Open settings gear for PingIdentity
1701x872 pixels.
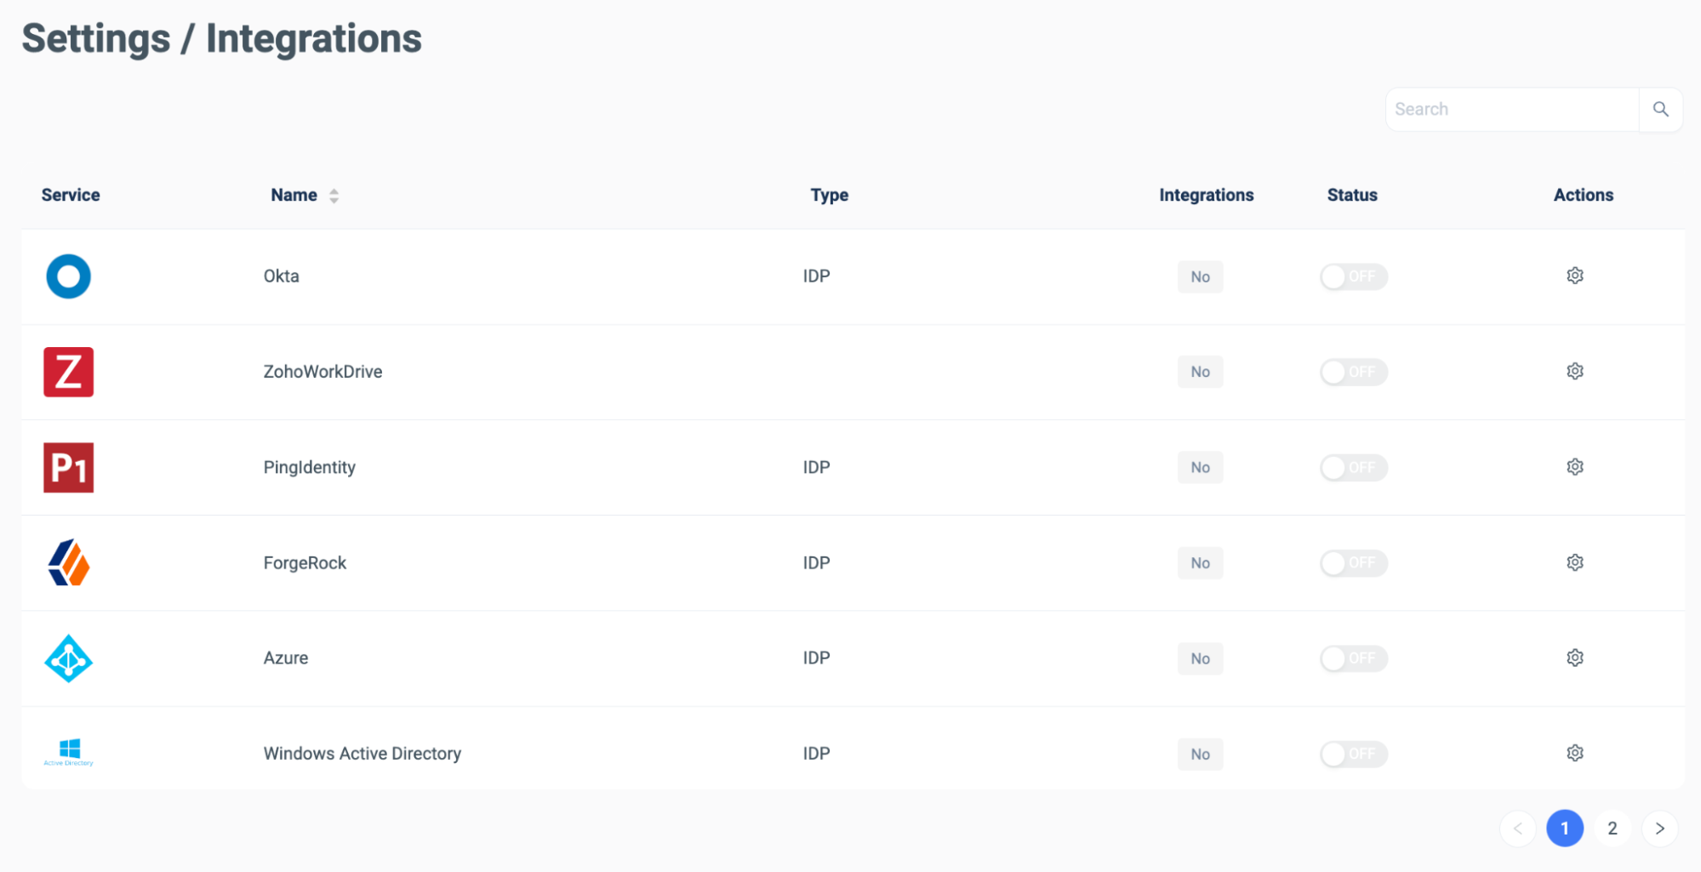(1575, 467)
